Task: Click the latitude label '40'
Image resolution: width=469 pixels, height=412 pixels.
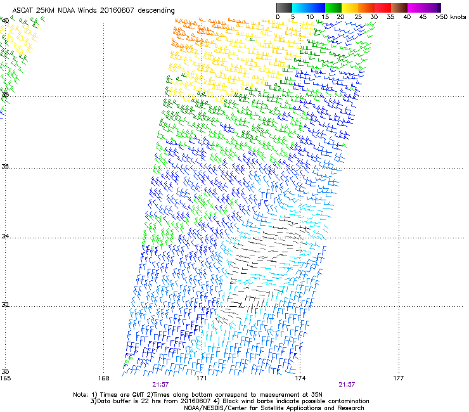Action: [x=5, y=21]
